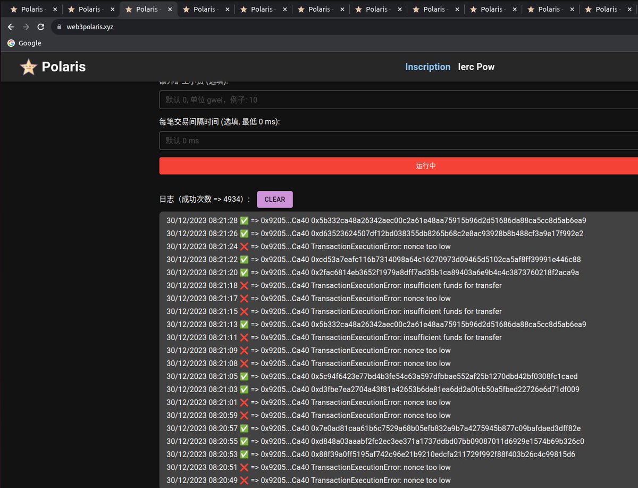Click the red cross on the 08:20:49 log entry

244,481
